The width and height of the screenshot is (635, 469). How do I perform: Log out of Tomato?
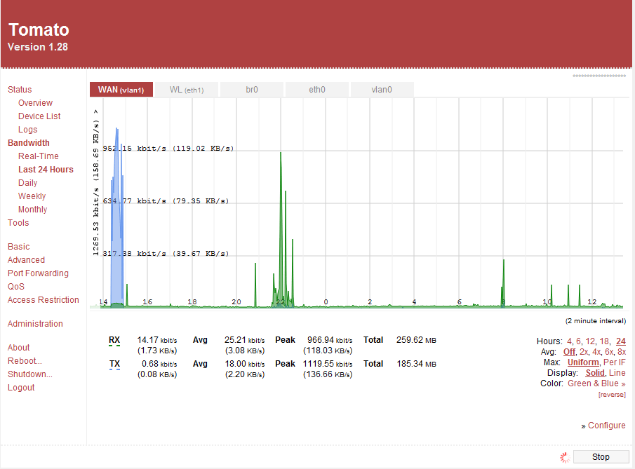click(20, 387)
